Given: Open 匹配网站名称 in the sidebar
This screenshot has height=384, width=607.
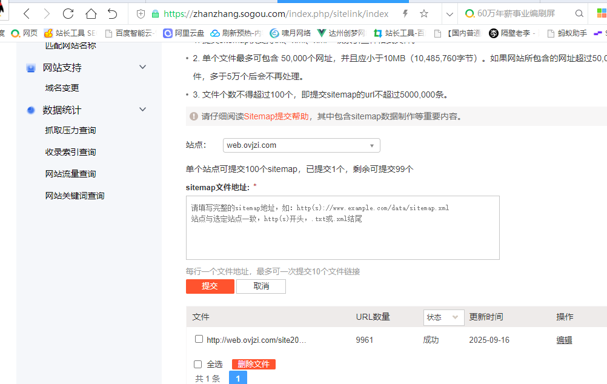Looking at the screenshot, I should click(x=70, y=45).
